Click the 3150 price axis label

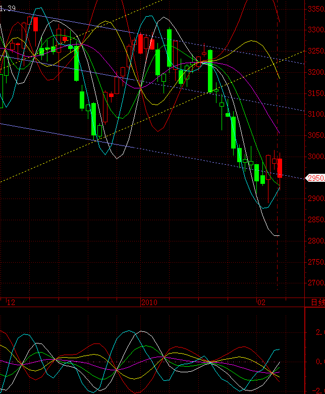316,93
